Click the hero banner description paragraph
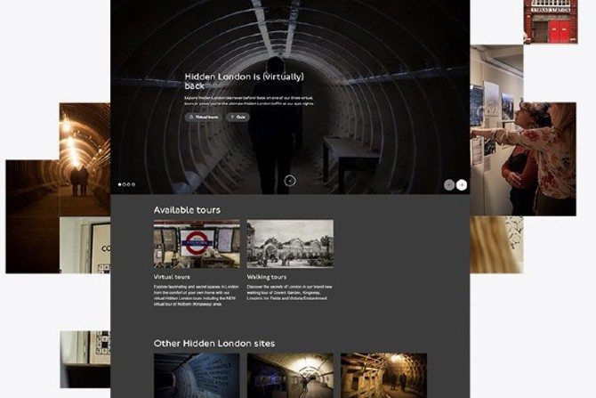The image size is (596, 398). (249, 101)
